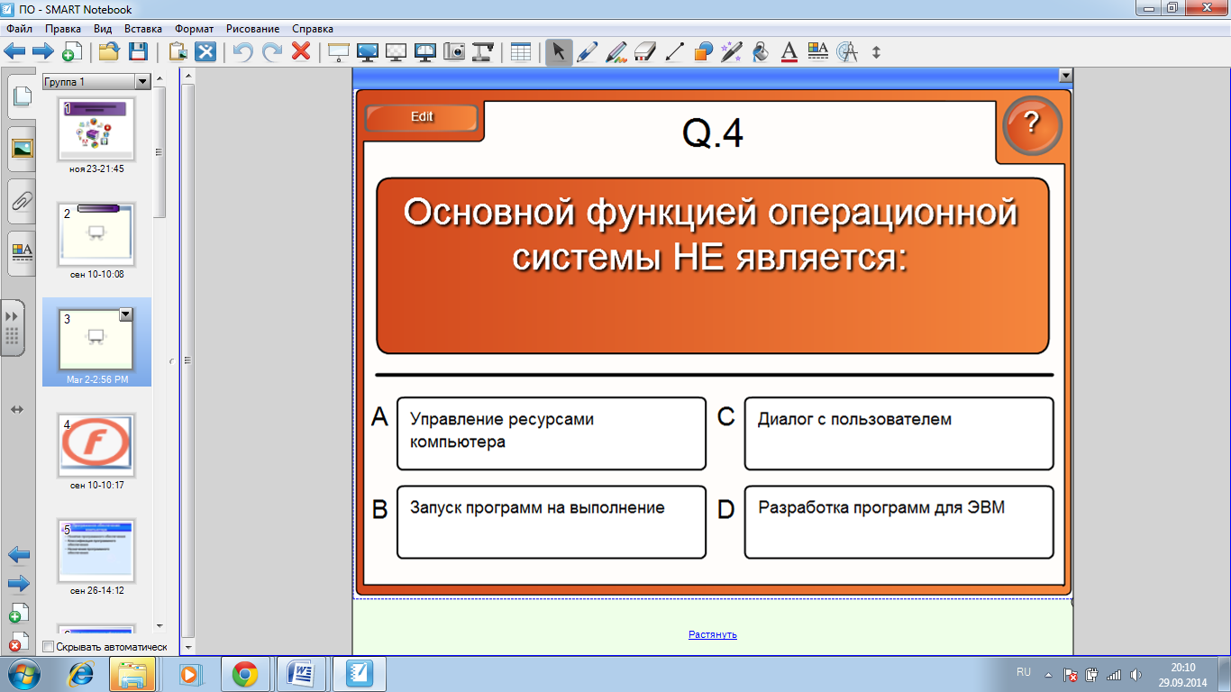This screenshot has height=692, width=1231.
Task: Select the Text tool with red underline
Action: tap(789, 51)
